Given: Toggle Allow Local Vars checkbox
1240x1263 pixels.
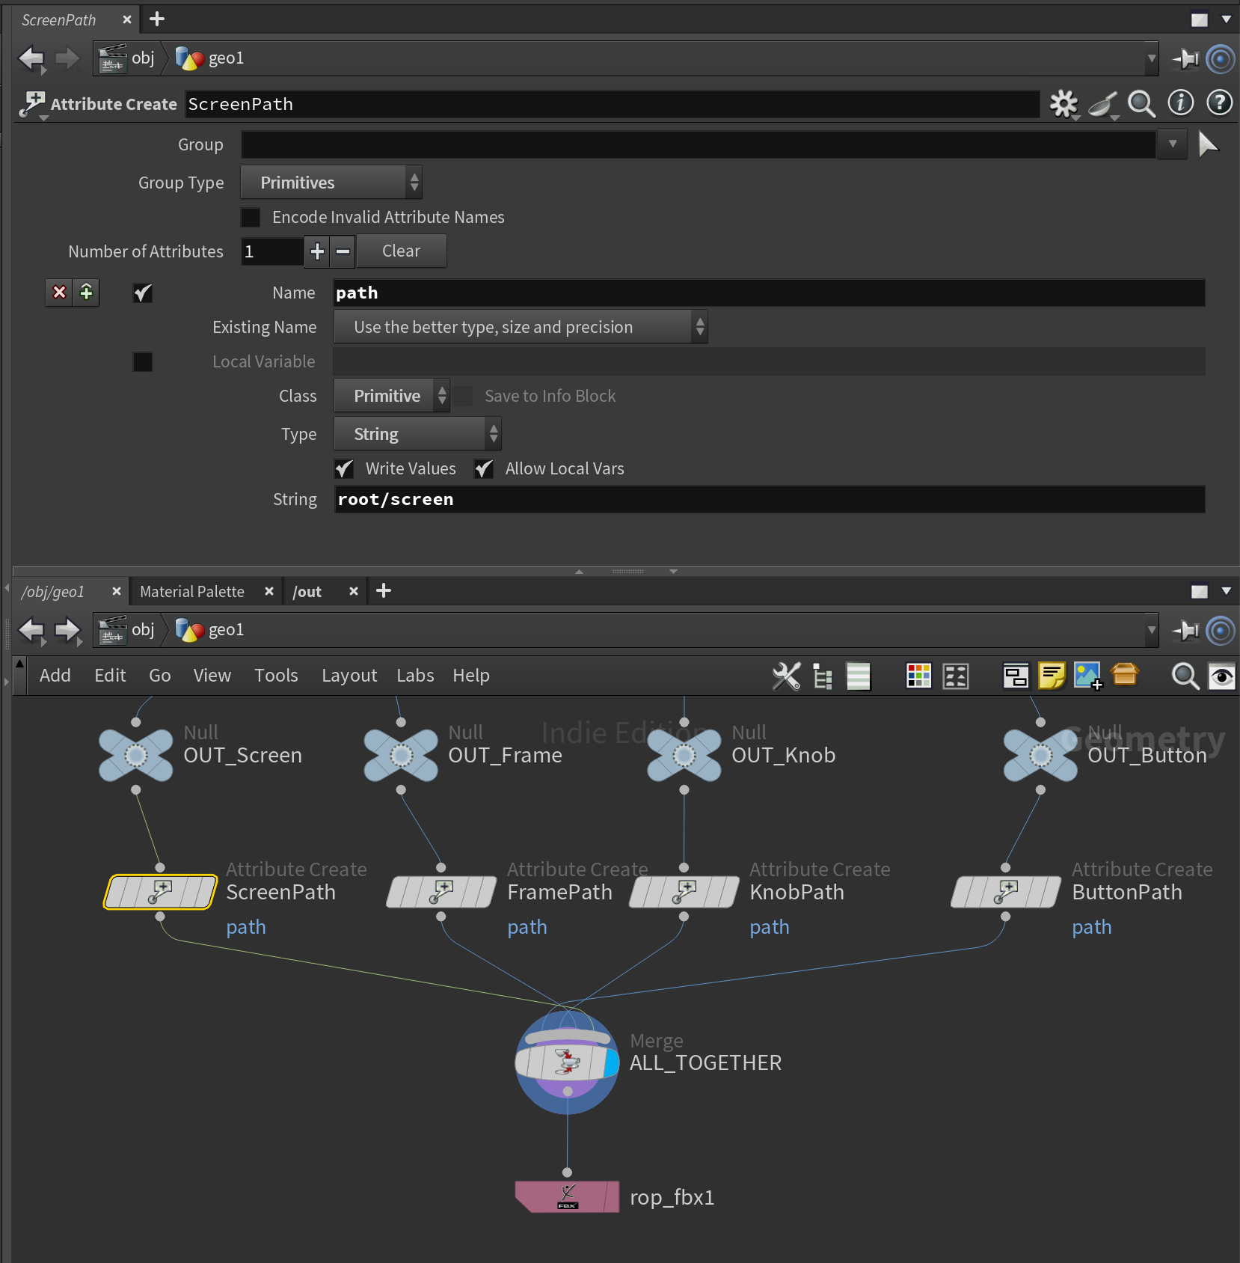Looking at the screenshot, I should [x=484, y=469].
